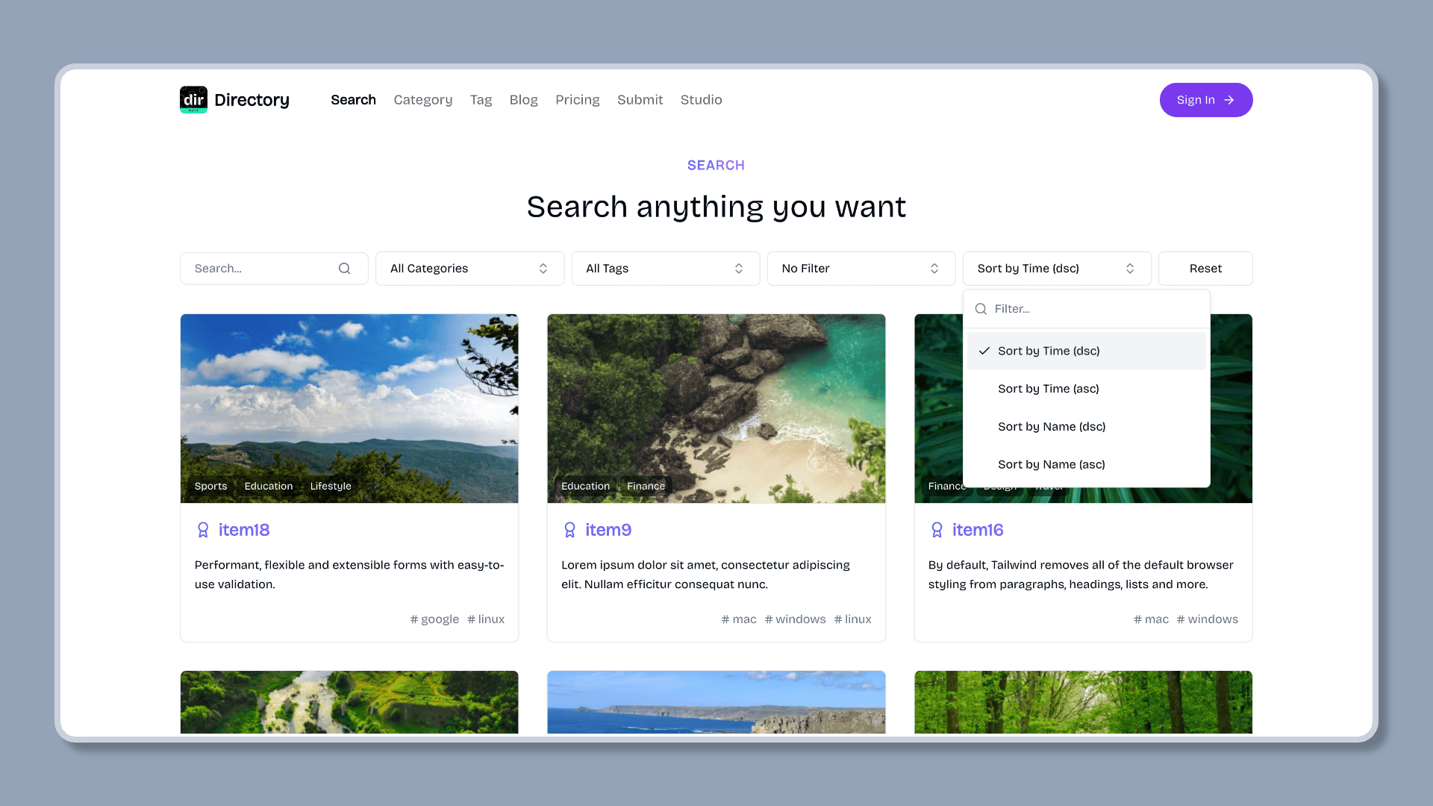
Task: Navigate to the Blog menu item
Action: tap(524, 99)
